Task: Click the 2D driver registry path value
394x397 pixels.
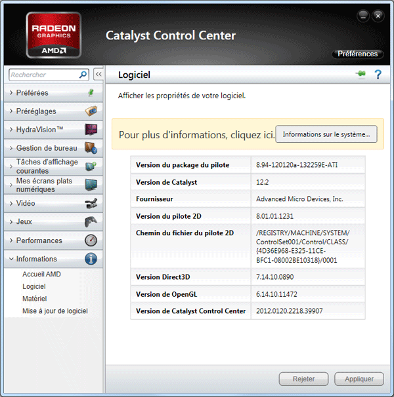Action: pos(303,246)
